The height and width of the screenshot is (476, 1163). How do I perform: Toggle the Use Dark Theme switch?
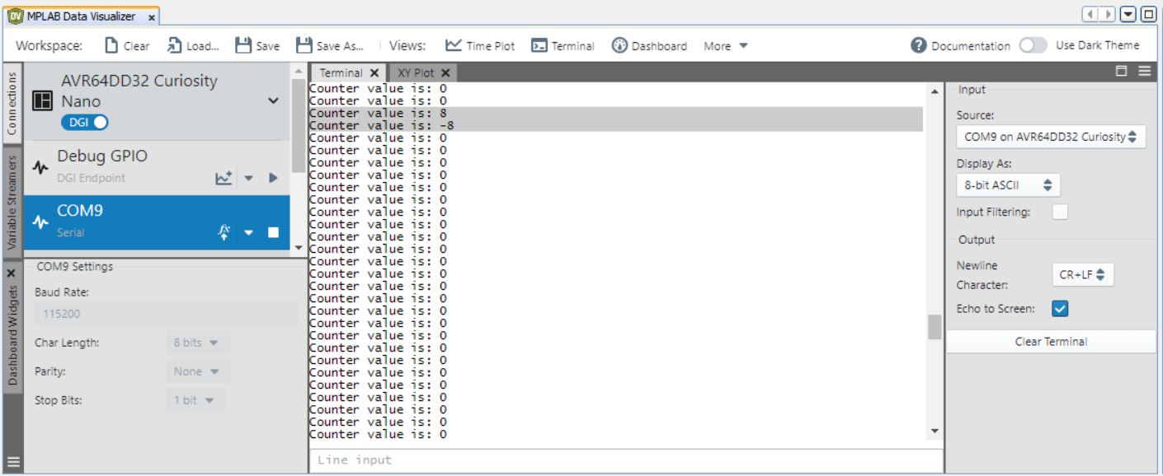coord(1033,45)
